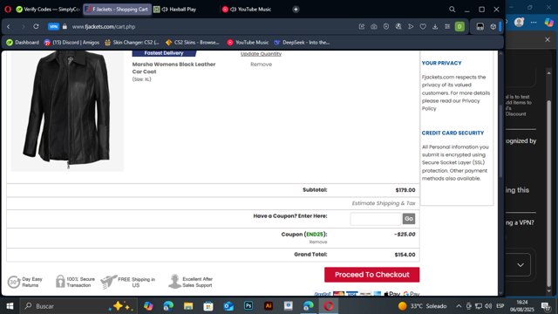Viewport: 558px width, 314px height.
Task: Remove the END25 coupon
Action: click(x=317, y=242)
